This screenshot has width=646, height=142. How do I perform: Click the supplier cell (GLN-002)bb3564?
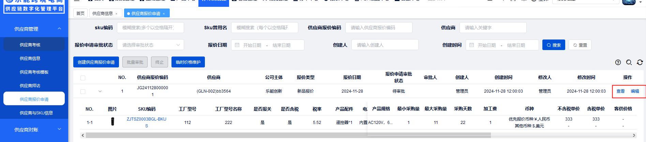coord(214,91)
